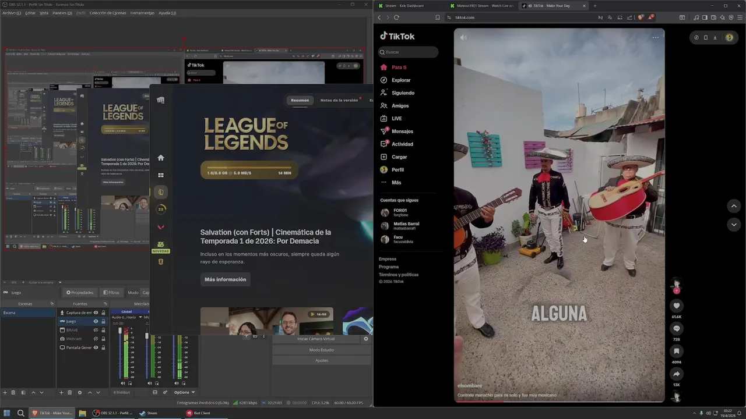Open LIVE in TikTok sidebar
The height and width of the screenshot is (419, 746).
point(396,119)
